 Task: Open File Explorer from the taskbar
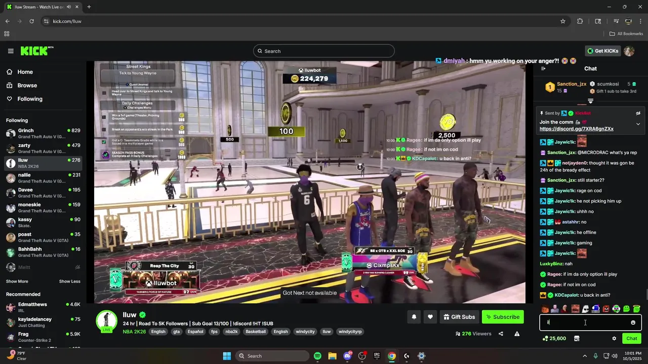(332, 356)
